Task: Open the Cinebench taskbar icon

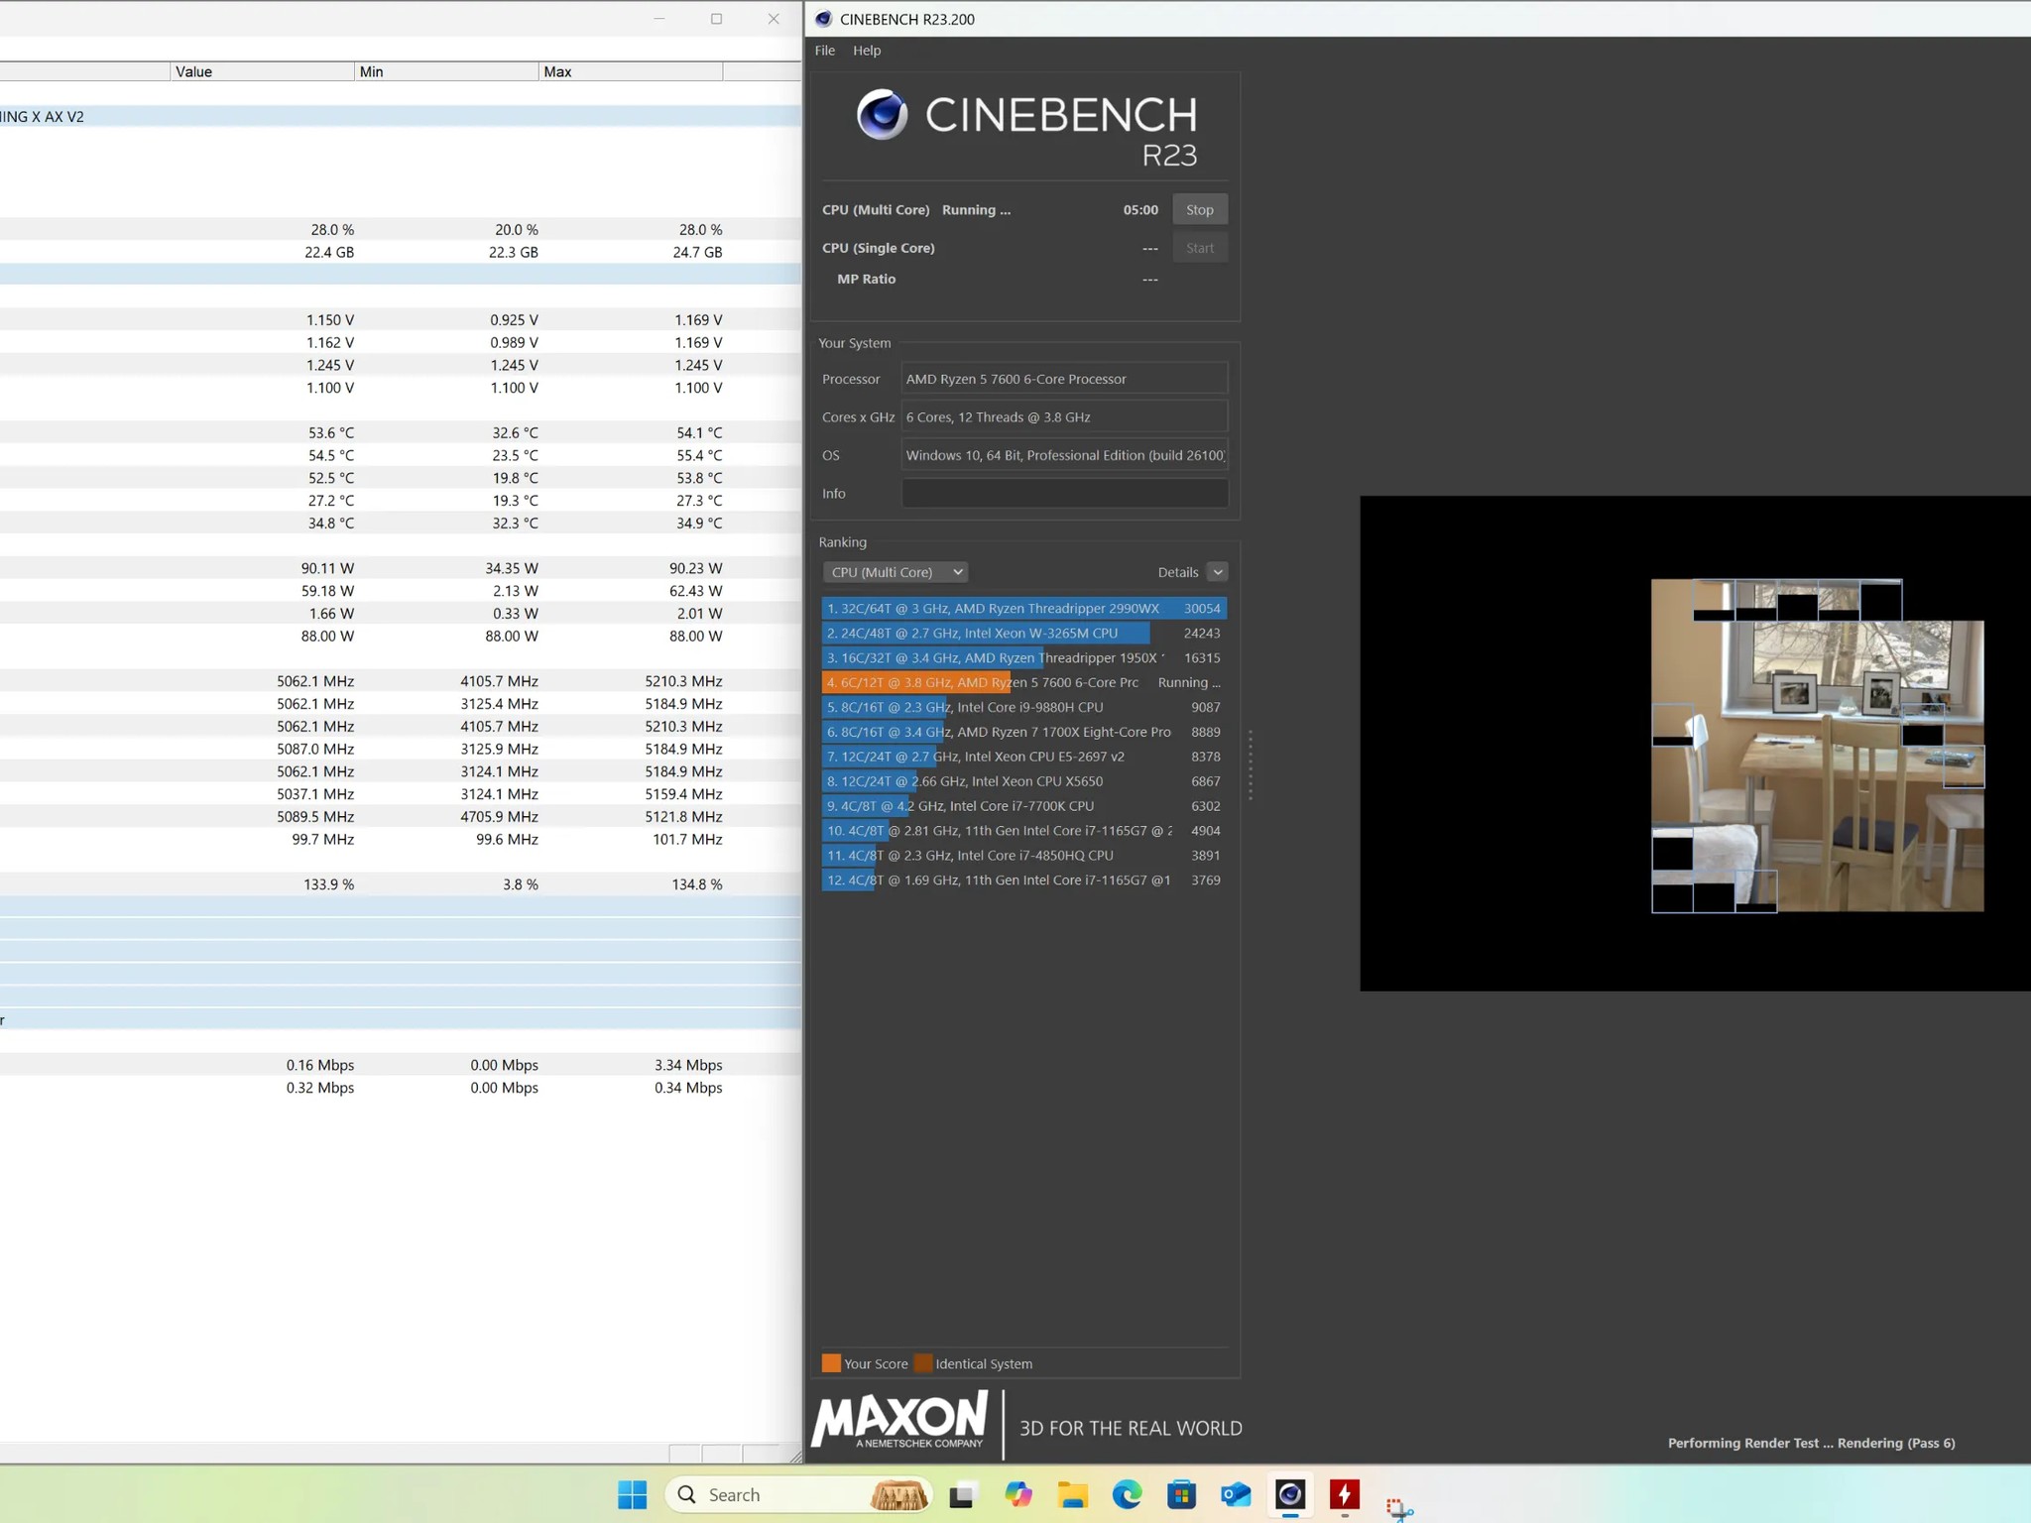Action: point(1290,1494)
